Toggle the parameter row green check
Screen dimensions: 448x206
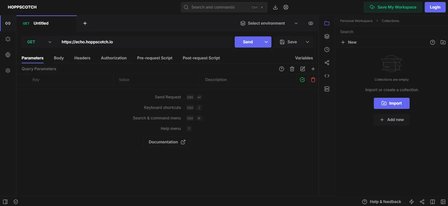302,80
